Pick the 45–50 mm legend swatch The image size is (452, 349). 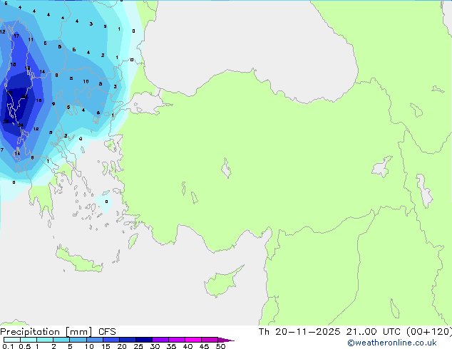210,340
